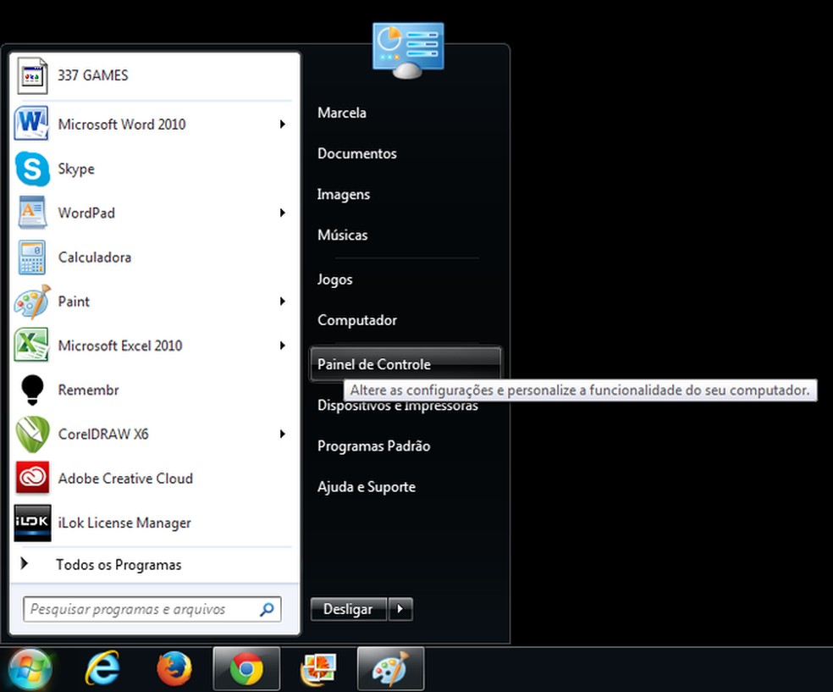833x692 pixels.
Task: Expand Microsoft Excel 2010 jump list arrow
Action: coord(283,346)
